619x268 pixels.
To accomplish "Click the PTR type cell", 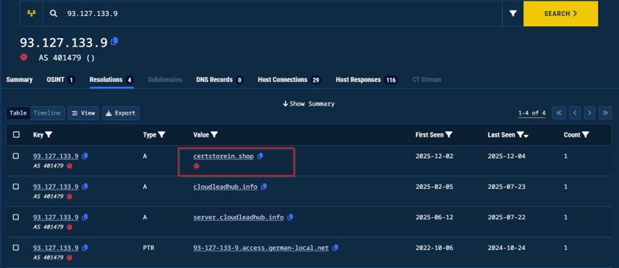I will point(148,248).
